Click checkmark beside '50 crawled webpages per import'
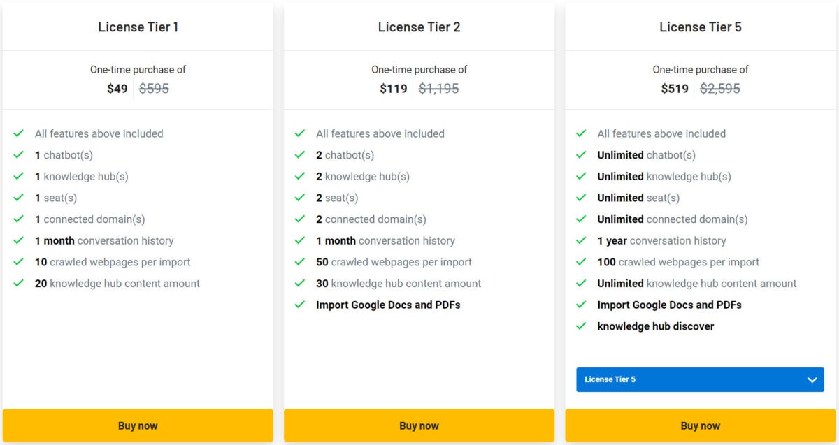Image resolution: width=839 pixels, height=445 pixels. [x=300, y=262]
